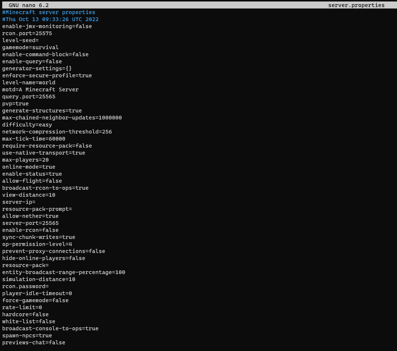Click the allow-flight=false line

(x=32, y=181)
